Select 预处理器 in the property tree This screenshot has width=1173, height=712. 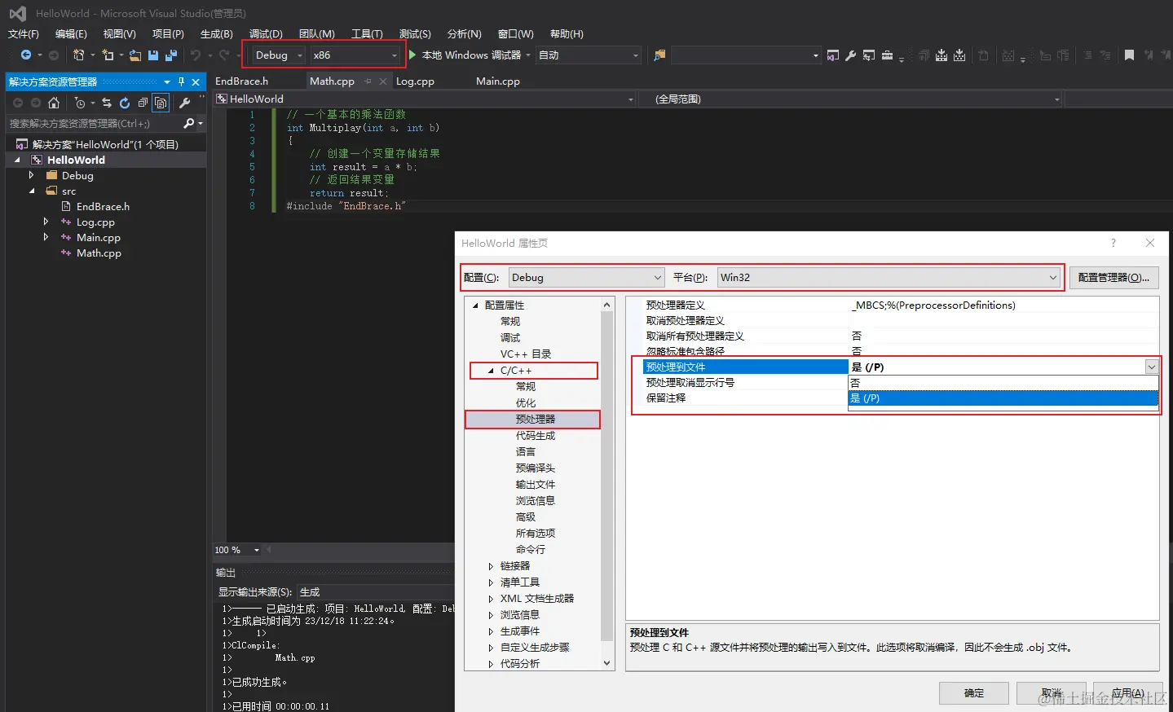coord(535,420)
